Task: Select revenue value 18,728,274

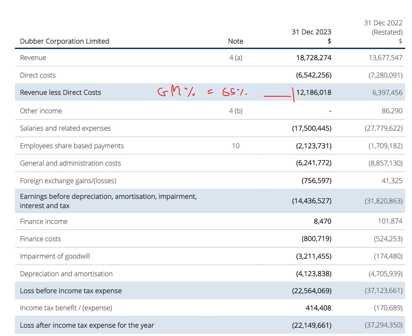Action: click(x=313, y=58)
